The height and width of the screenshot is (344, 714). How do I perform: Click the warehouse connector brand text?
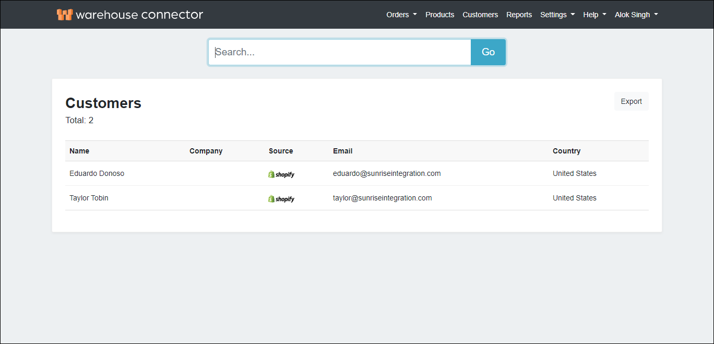point(139,15)
